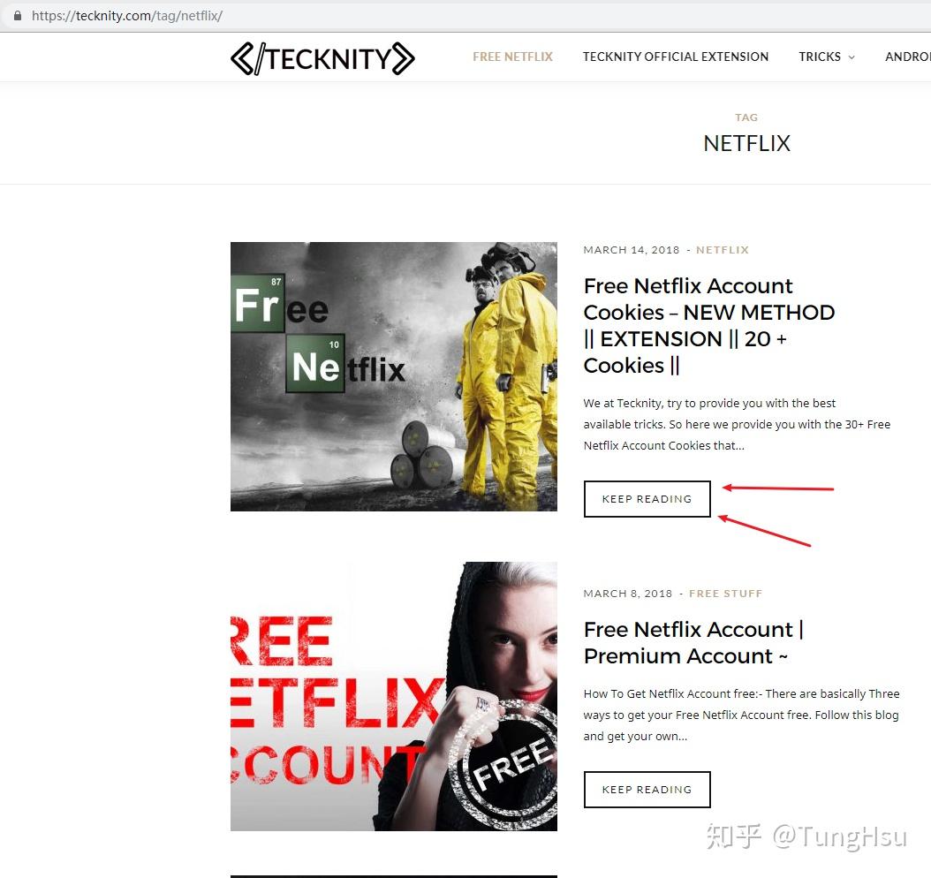Viewport: 931px width, 878px height.
Task: Click the padlock icon in address bar
Action: (x=18, y=16)
